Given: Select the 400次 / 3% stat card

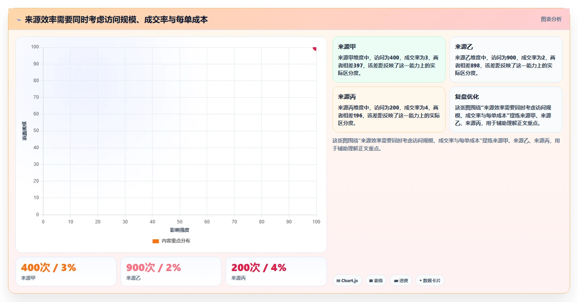Looking at the screenshot, I should coord(66,271).
